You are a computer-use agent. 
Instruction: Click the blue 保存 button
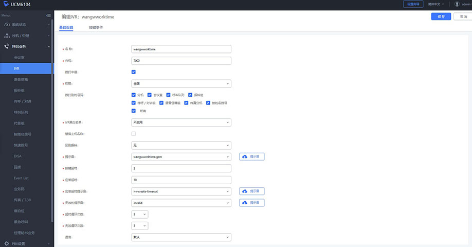click(441, 16)
